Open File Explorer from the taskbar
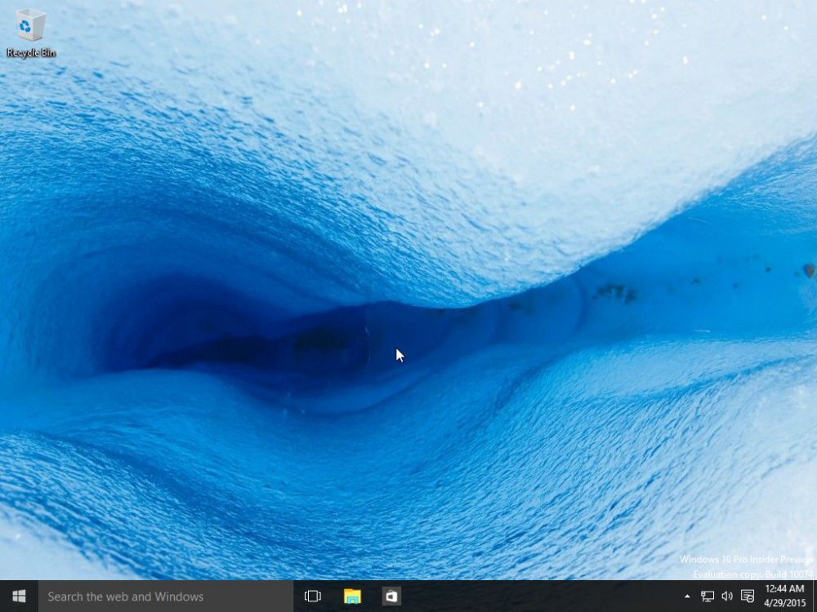817x612 pixels. pyautogui.click(x=351, y=596)
